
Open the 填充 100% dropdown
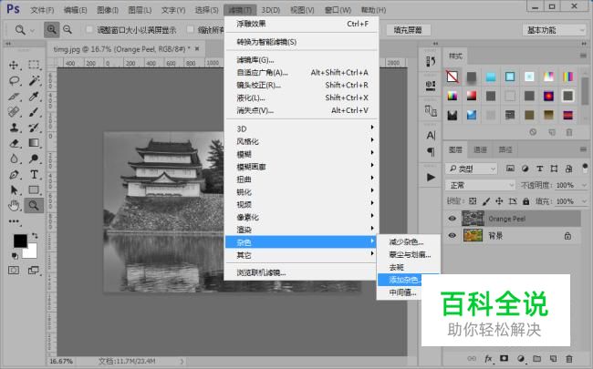(x=584, y=201)
